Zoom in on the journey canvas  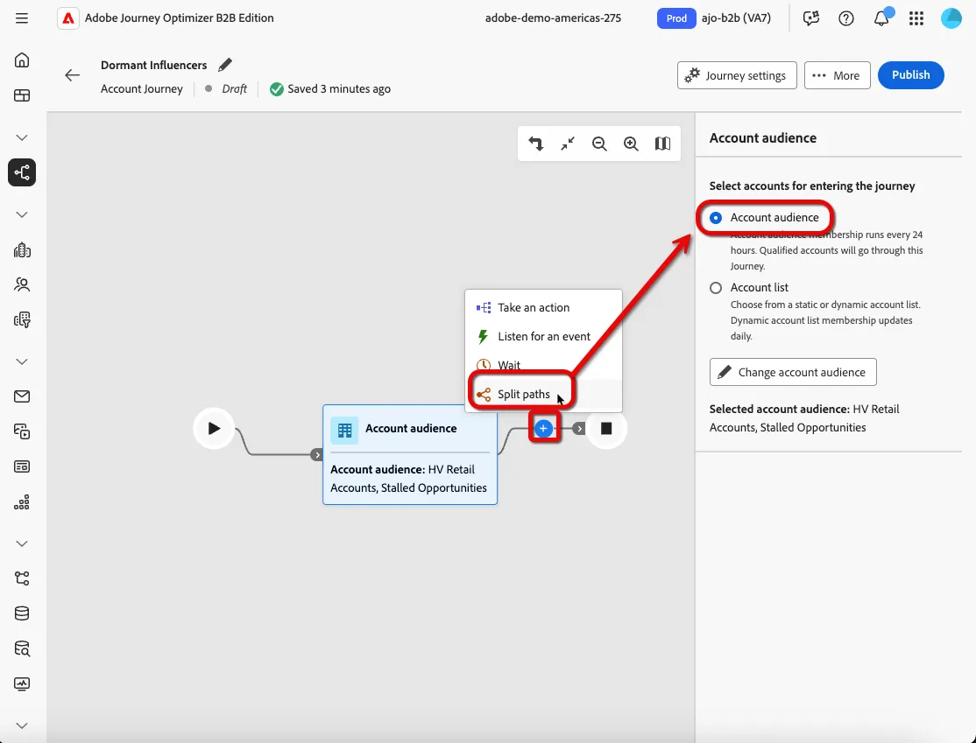coord(631,144)
